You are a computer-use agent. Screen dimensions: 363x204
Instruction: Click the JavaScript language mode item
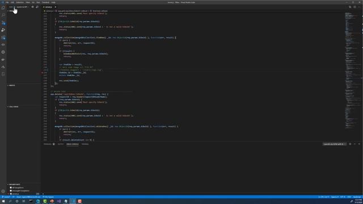[x=357, y=197]
